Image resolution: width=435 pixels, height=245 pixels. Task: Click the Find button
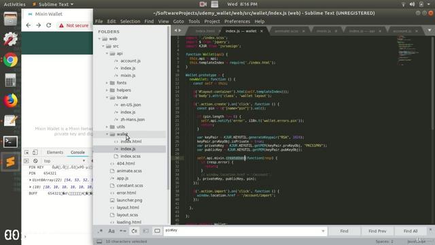click(x=344, y=231)
